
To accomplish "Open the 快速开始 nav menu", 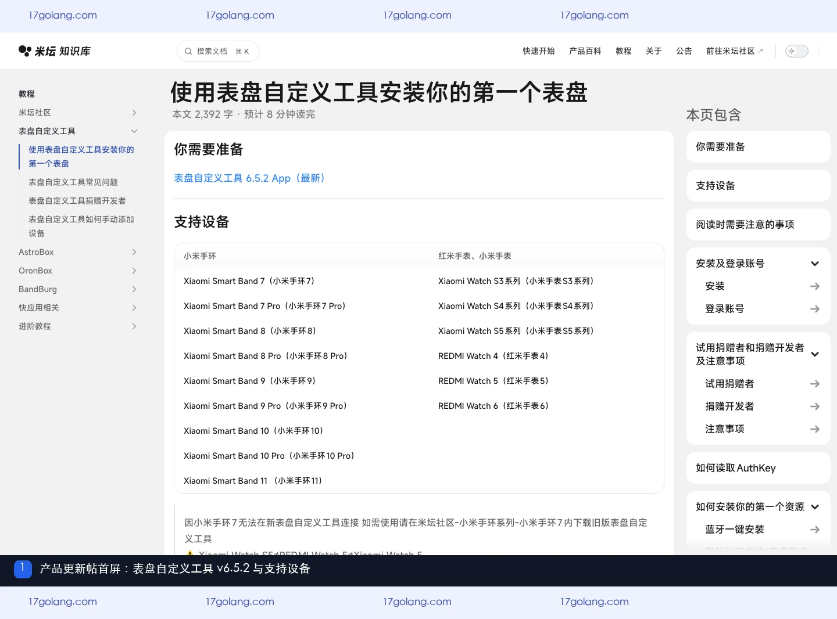I will [x=539, y=51].
